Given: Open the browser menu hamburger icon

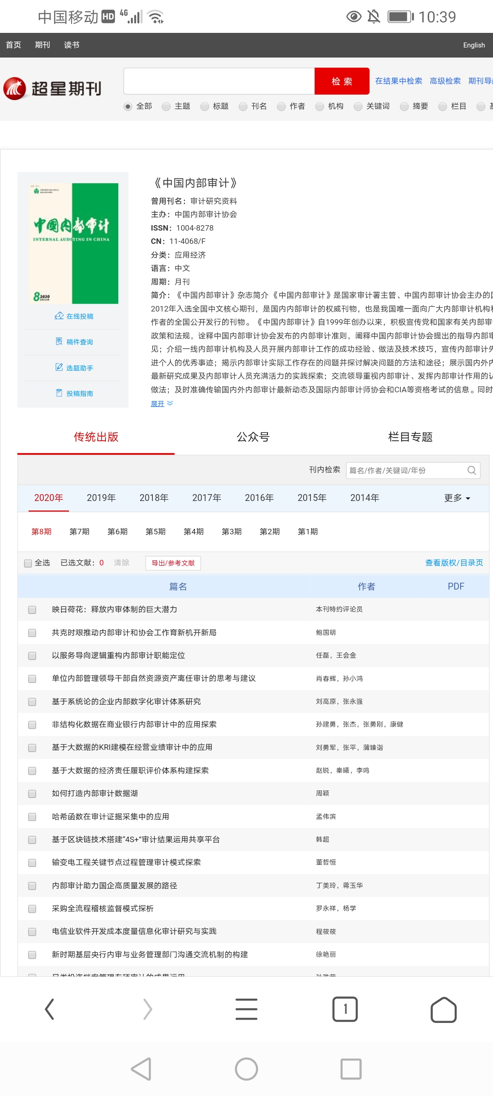Looking at the screenshot, I should [246, 1009].
